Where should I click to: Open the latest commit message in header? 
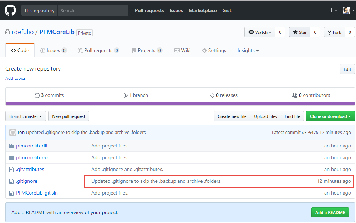click(x=86, y=133)
